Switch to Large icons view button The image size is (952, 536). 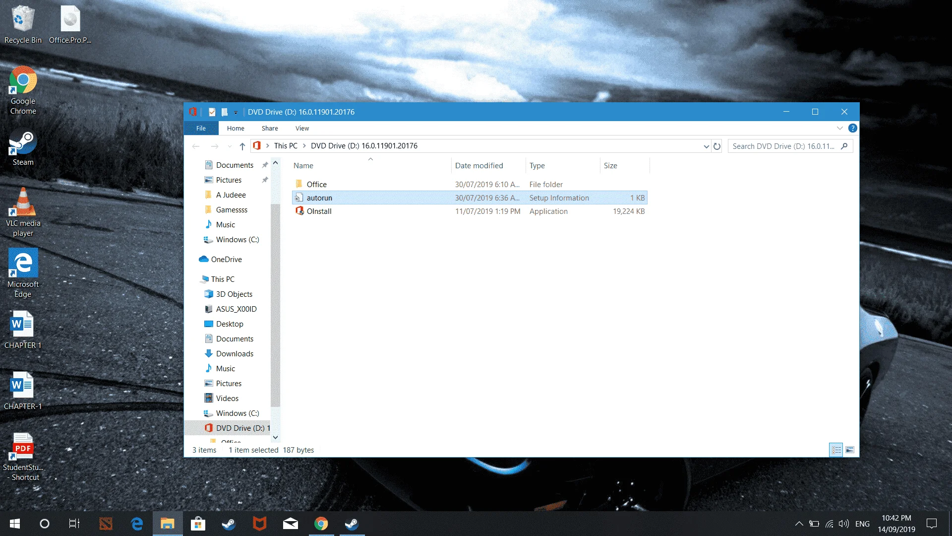pyautogui.click(x=850, y=450)
